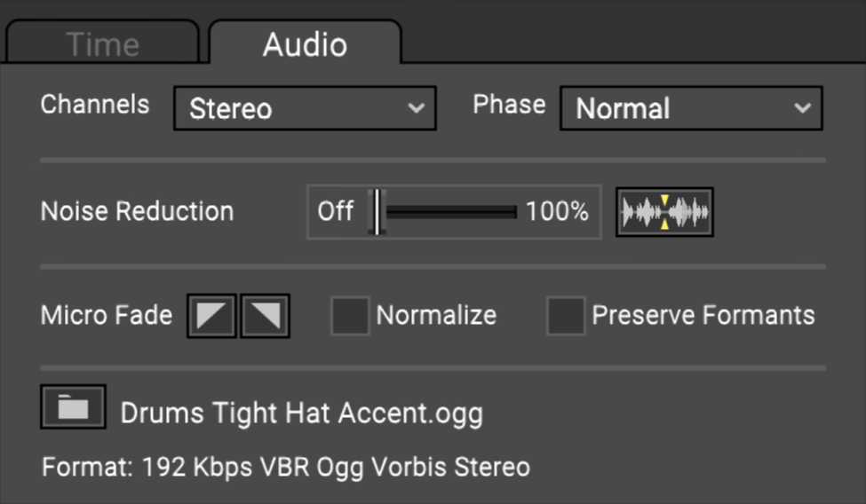This screenshot has width=866, height=504.
Task: Click the Micro Fade out icon
Action: coord(266,316)
